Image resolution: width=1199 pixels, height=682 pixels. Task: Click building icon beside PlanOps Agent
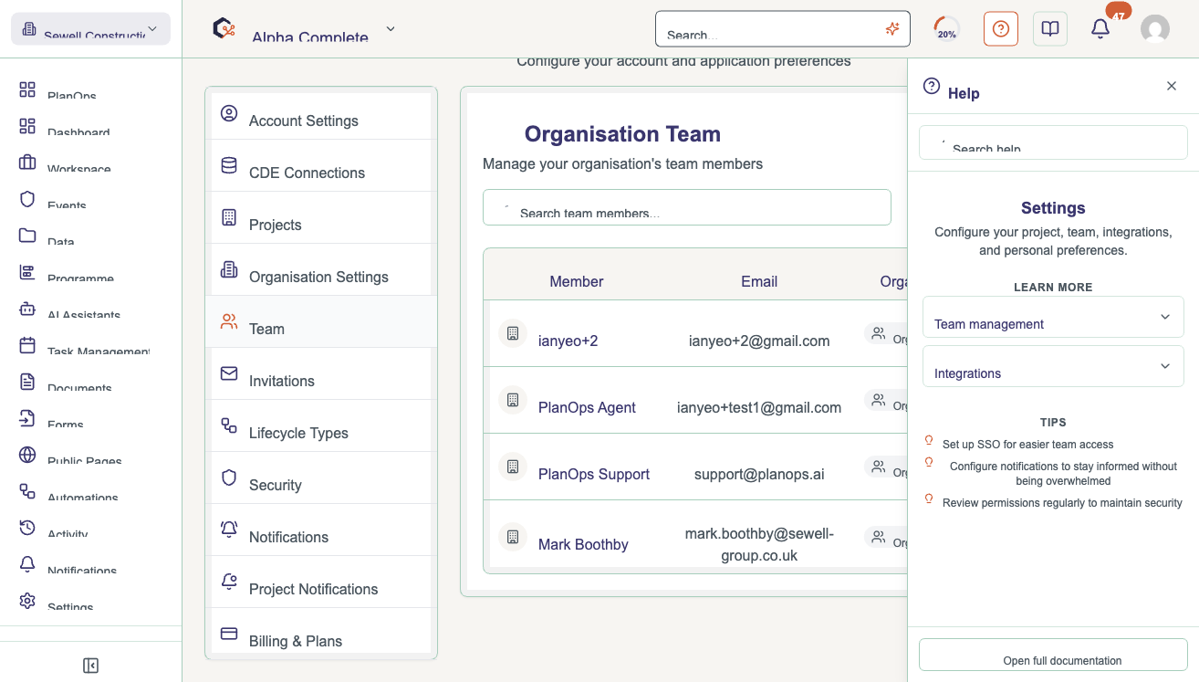pos(513,400)
